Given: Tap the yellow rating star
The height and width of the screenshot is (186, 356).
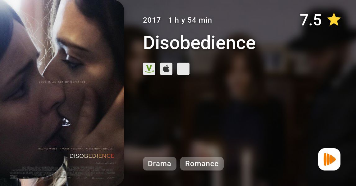Looking at the screenshot, I should click(334, 20).
